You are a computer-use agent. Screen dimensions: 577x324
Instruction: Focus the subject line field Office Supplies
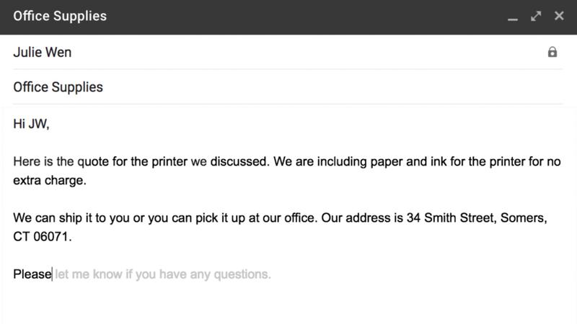[288, 87]
